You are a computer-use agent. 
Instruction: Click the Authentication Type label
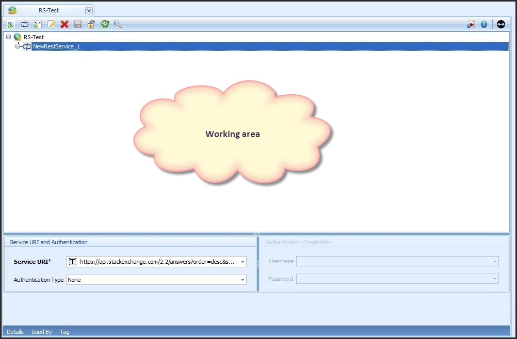click(x=39, y=280)
